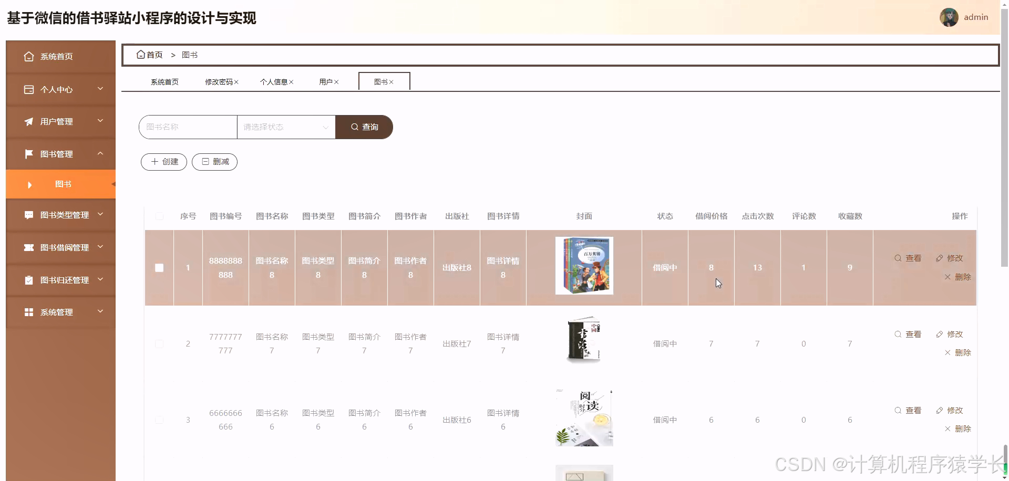Click the 点击次数 column header
The width and height of the screenshot is (1009, 481).
757,216
